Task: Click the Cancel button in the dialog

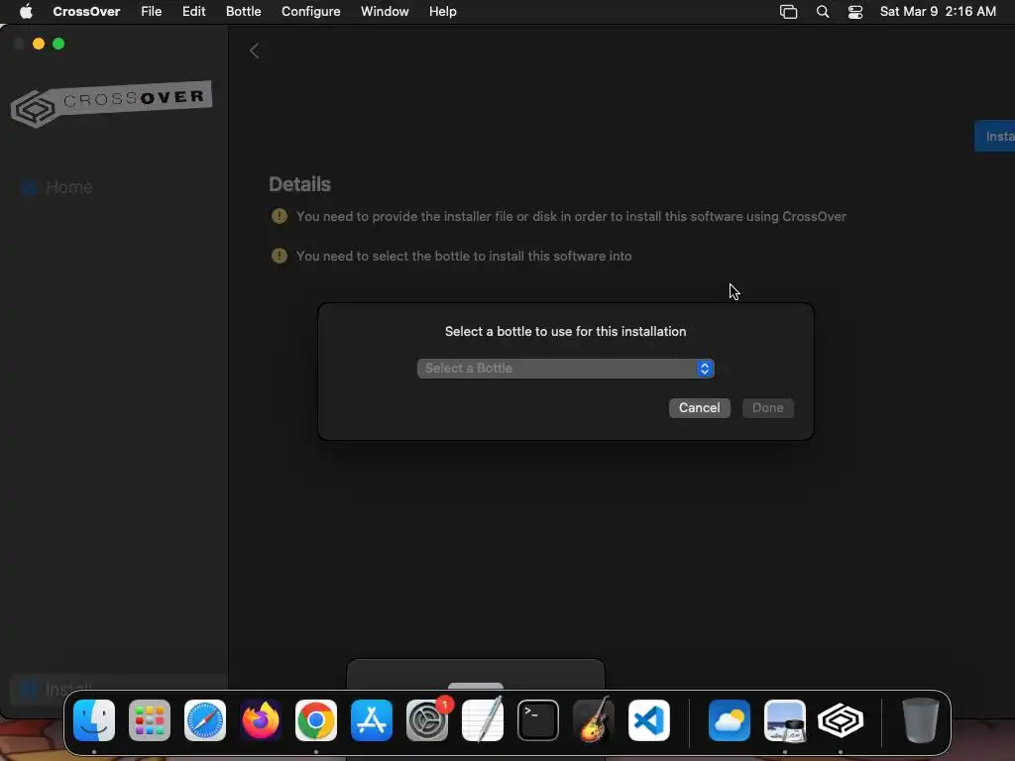Action: click(x=699, y=407)
